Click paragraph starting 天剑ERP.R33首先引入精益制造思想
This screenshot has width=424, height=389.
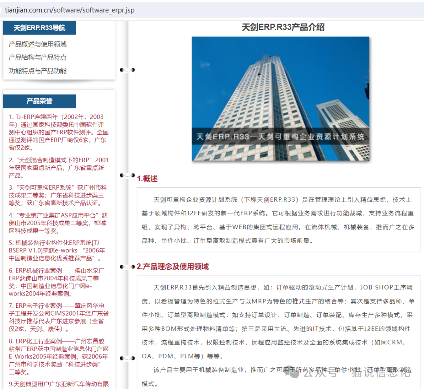pyautogui.click(x=278, y=322)
